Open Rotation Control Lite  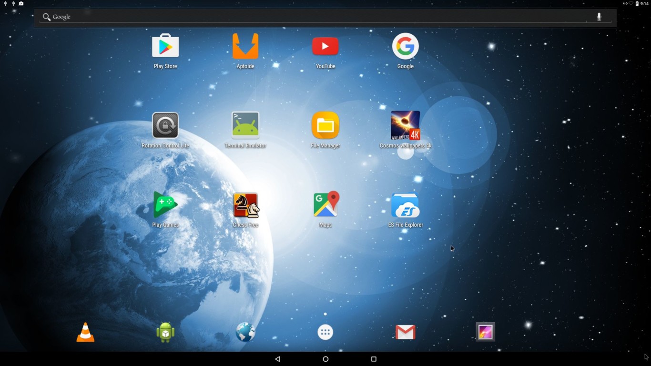coord(165,125)
